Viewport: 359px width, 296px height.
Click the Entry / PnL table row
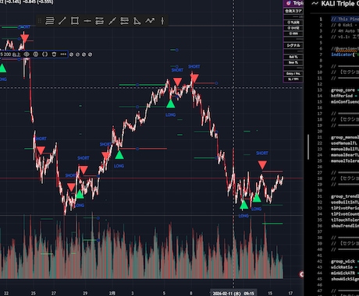tap(293, 74)
